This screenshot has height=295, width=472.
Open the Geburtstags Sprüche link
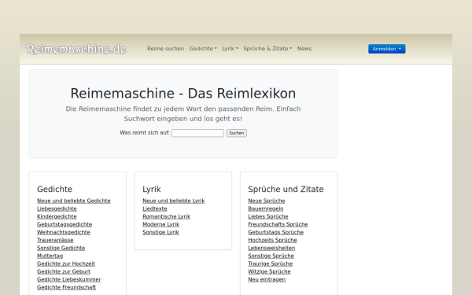(x=276, y=232)
